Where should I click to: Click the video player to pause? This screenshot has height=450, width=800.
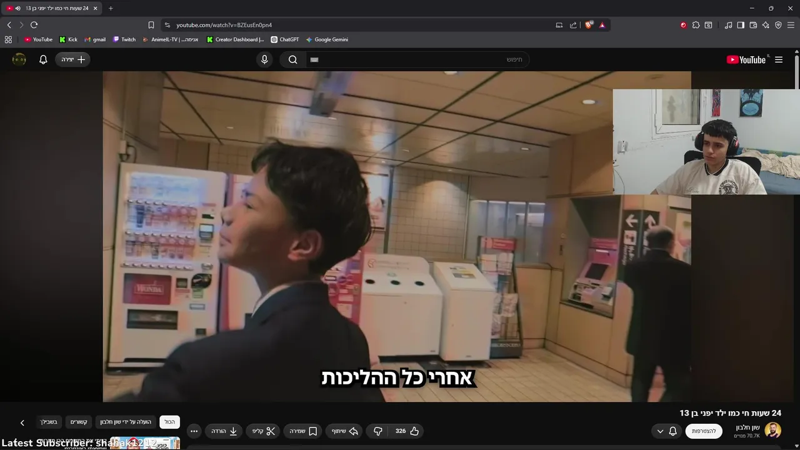pyautogui.click(x=397, y=236)
